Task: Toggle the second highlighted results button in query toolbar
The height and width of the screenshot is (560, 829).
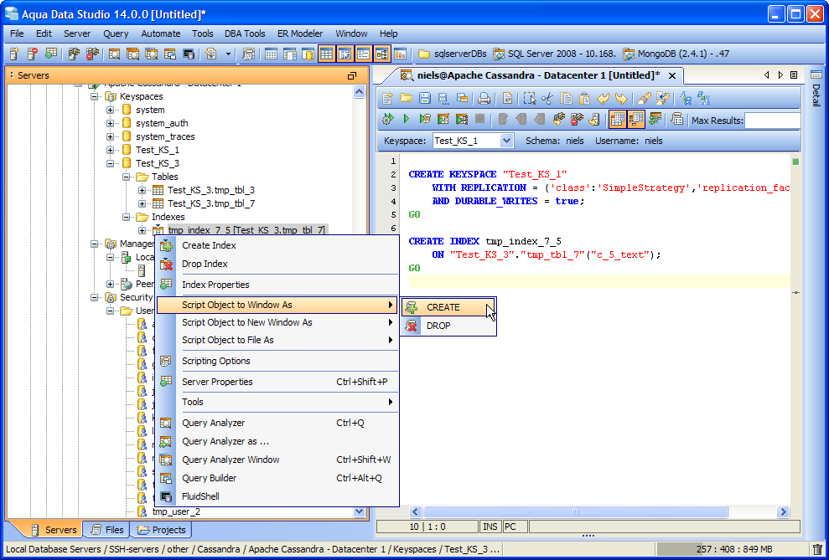Action: click(x=636, y=120)
